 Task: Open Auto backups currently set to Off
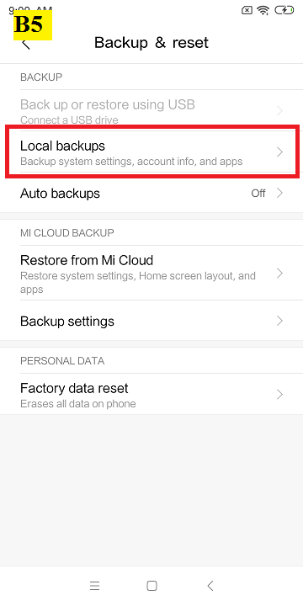[151, 194]
